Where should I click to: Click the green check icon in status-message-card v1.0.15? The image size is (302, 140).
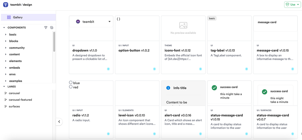pos(214,87)
